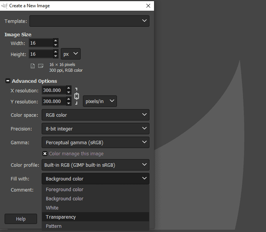266x232 pixels.
Task: Toggle the resolution chain link
Action: [76, 96]
